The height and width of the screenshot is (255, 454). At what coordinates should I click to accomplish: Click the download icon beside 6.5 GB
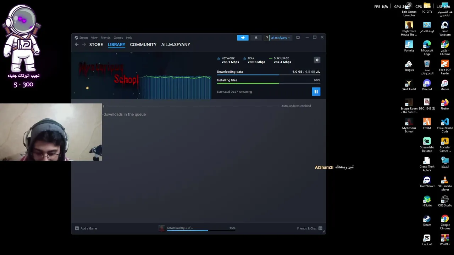pyautogui.click(x=318, y=72)
